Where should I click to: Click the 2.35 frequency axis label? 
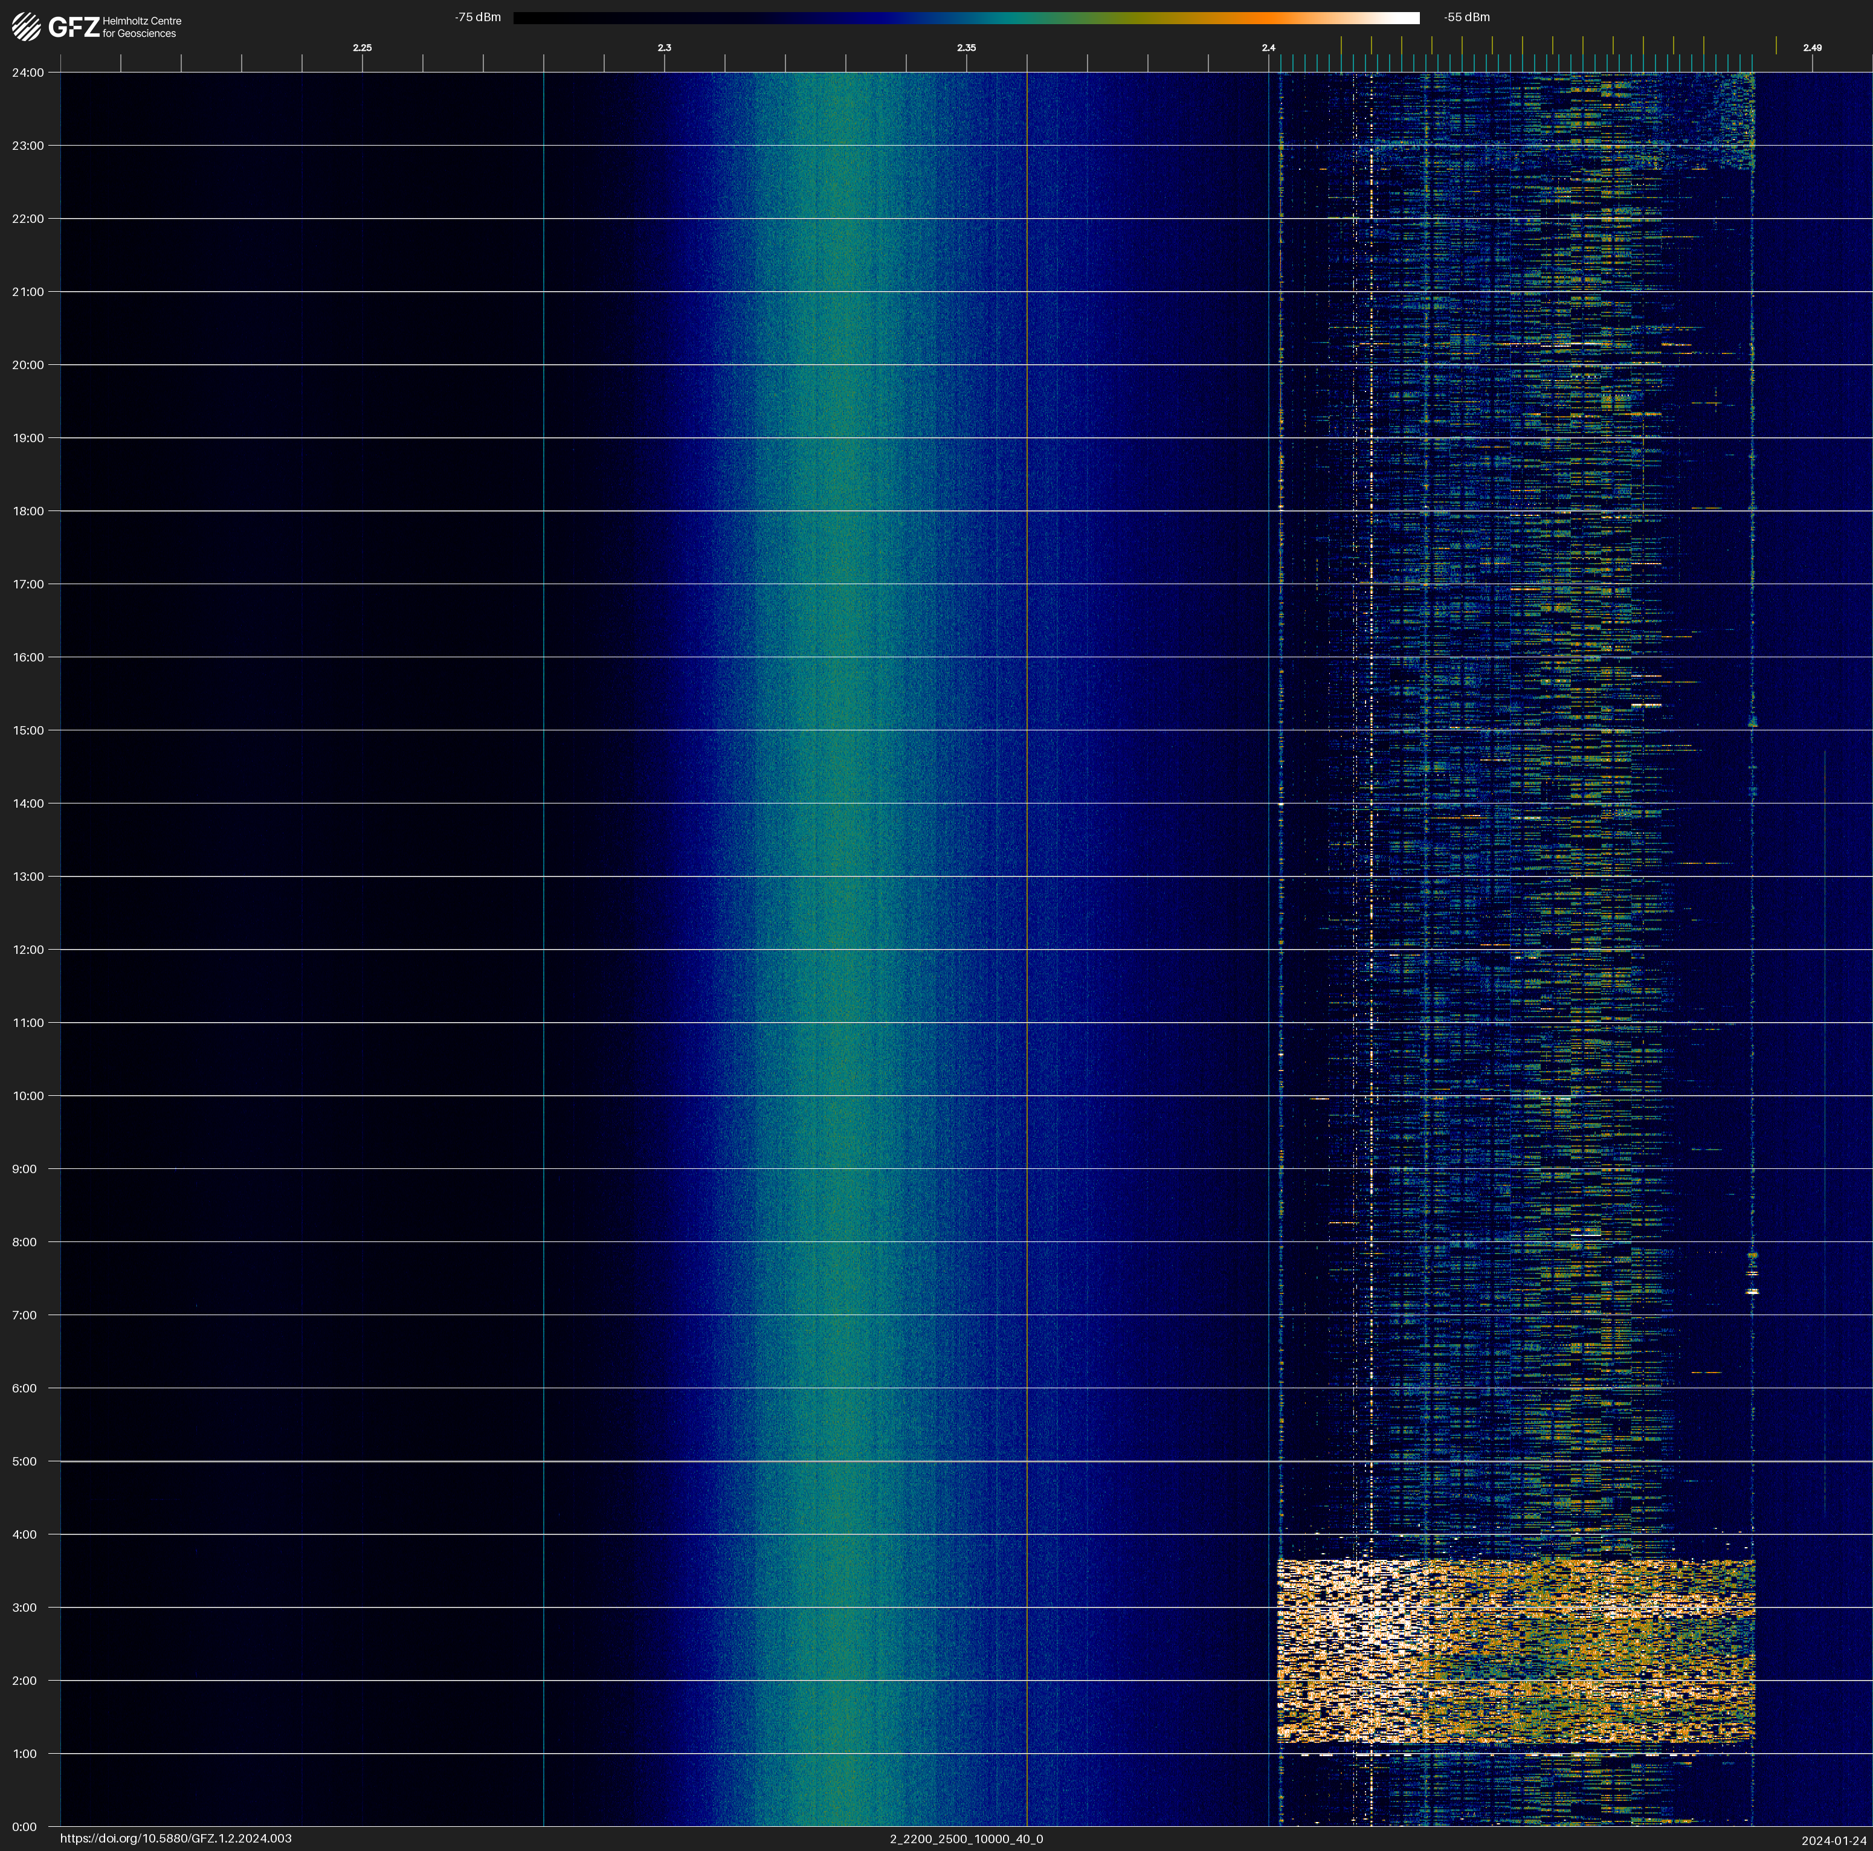pos(966,48)
